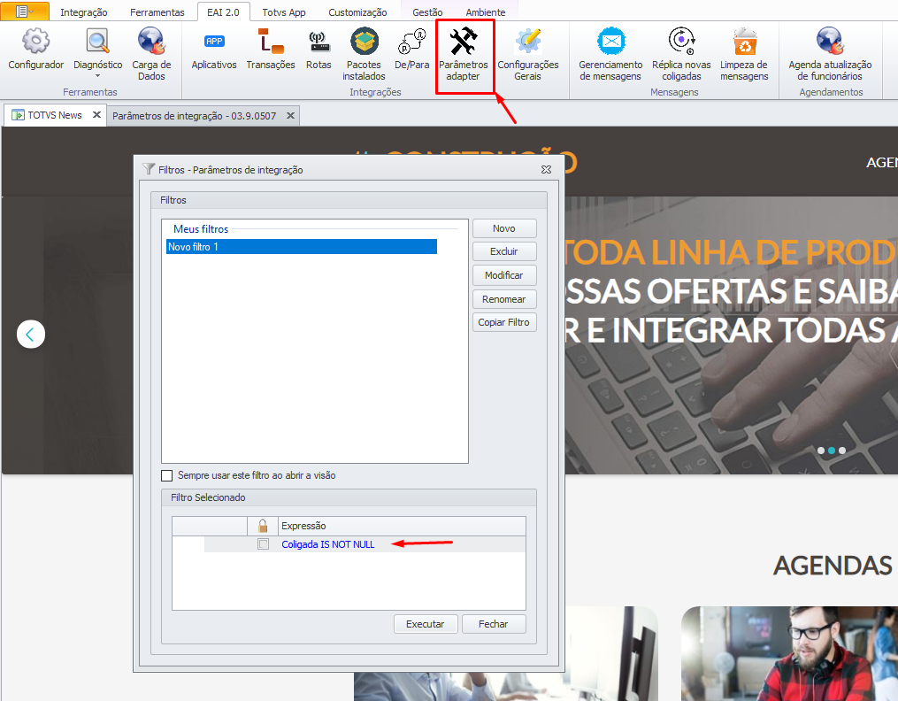Screen dimensions: 898x701
Task: Open Pacotes instalados
Action: 365,54
